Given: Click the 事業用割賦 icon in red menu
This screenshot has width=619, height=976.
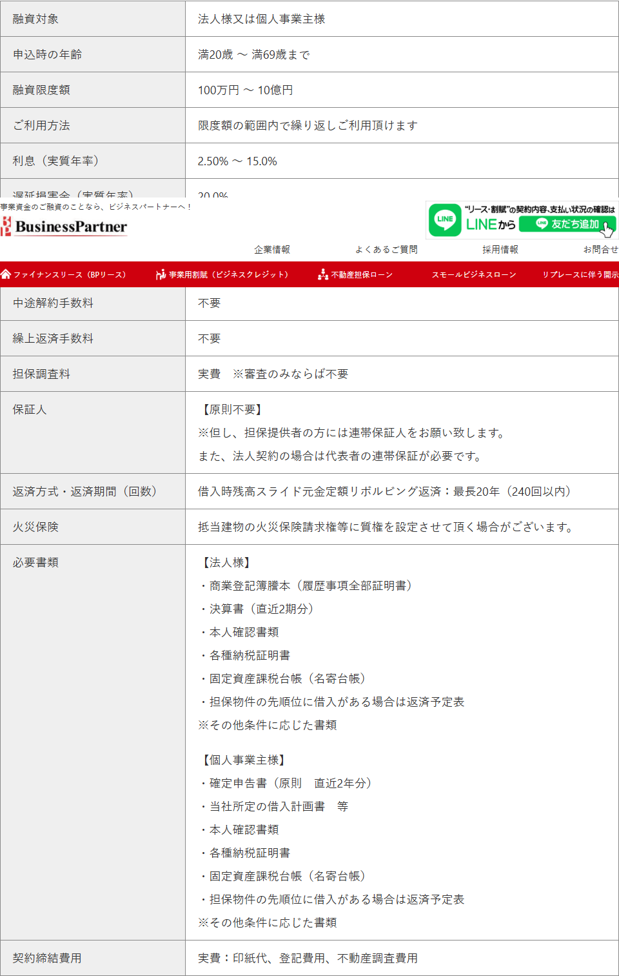Looking at the screenshot, I should click(161, 274).
